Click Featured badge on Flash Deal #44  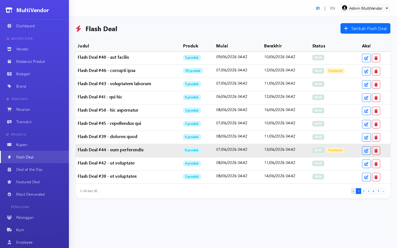pos(335,150)
